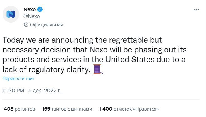Open the 165 твитов с цитатами list
Viewport: 206px width, 117px height.
pos(67,109)
